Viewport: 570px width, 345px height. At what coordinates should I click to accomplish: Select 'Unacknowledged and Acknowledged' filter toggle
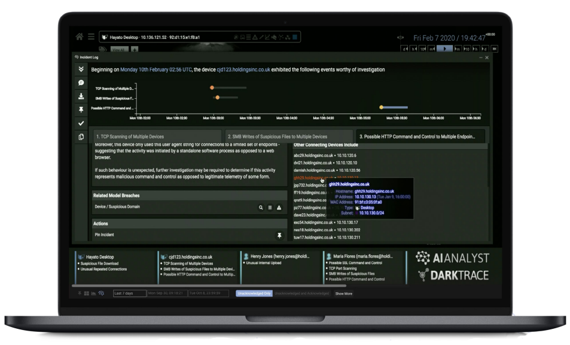click(301, 293)
